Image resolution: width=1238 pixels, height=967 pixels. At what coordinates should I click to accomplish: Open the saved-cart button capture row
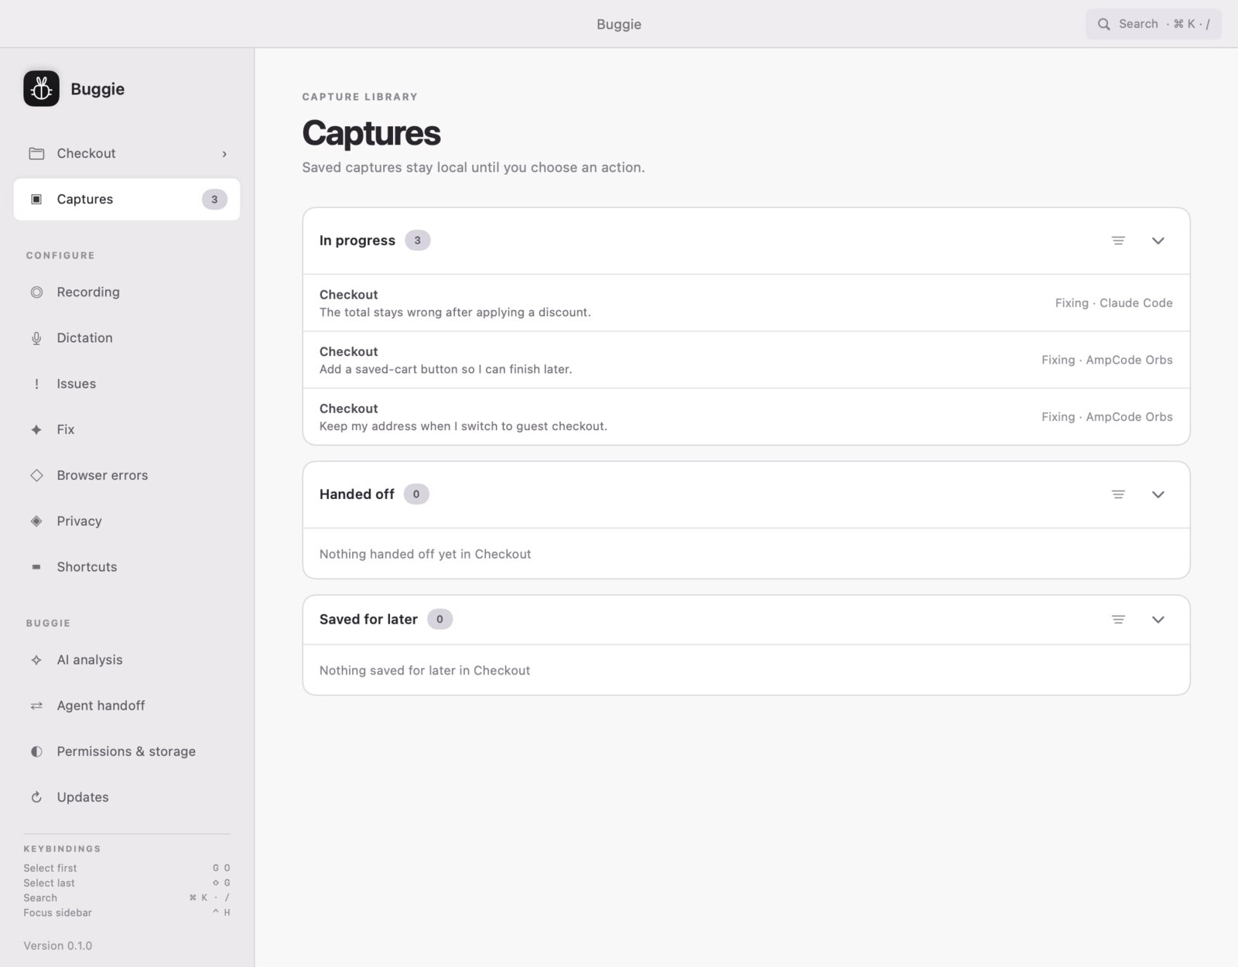[x=746, y=360]
